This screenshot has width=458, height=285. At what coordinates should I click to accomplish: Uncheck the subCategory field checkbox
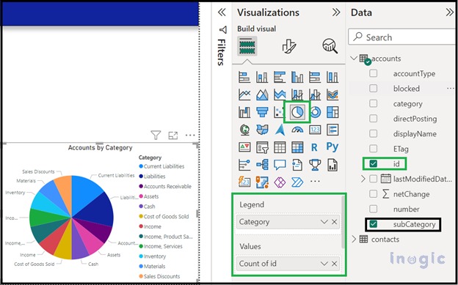click(373, 224)
